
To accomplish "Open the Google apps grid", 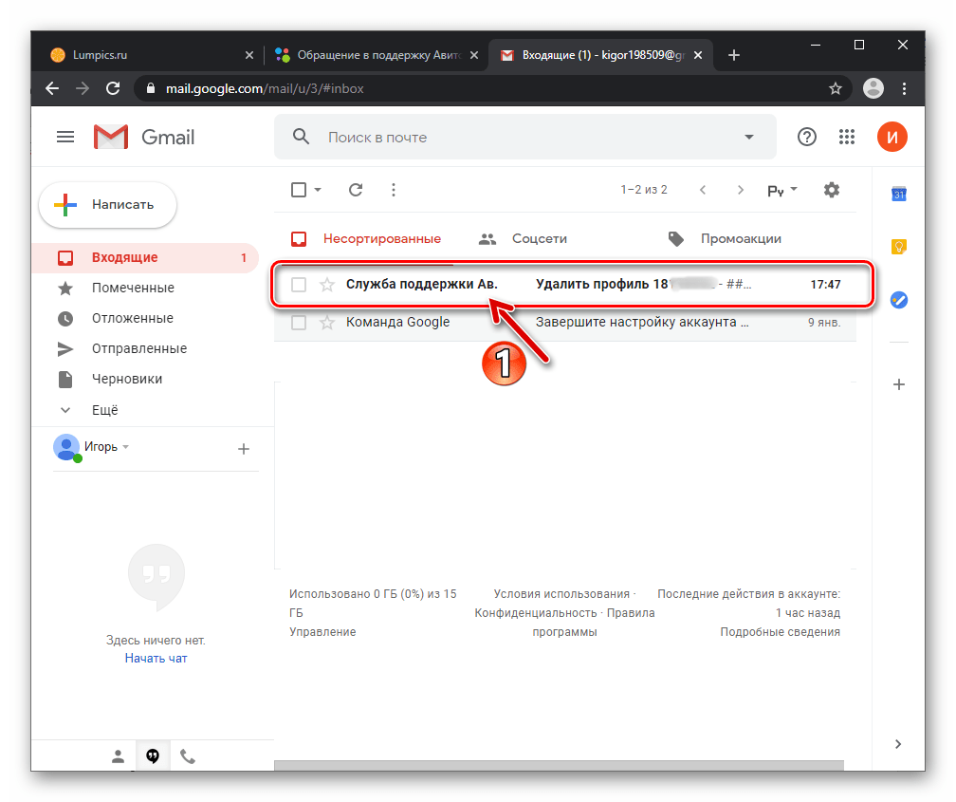I will [847, 137].
